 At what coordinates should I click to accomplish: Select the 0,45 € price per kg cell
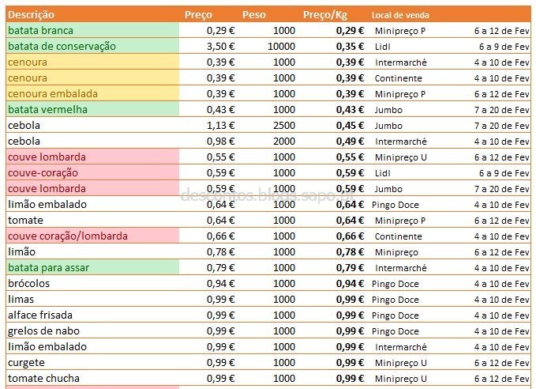pyautogui.click(x=350, y=126)
